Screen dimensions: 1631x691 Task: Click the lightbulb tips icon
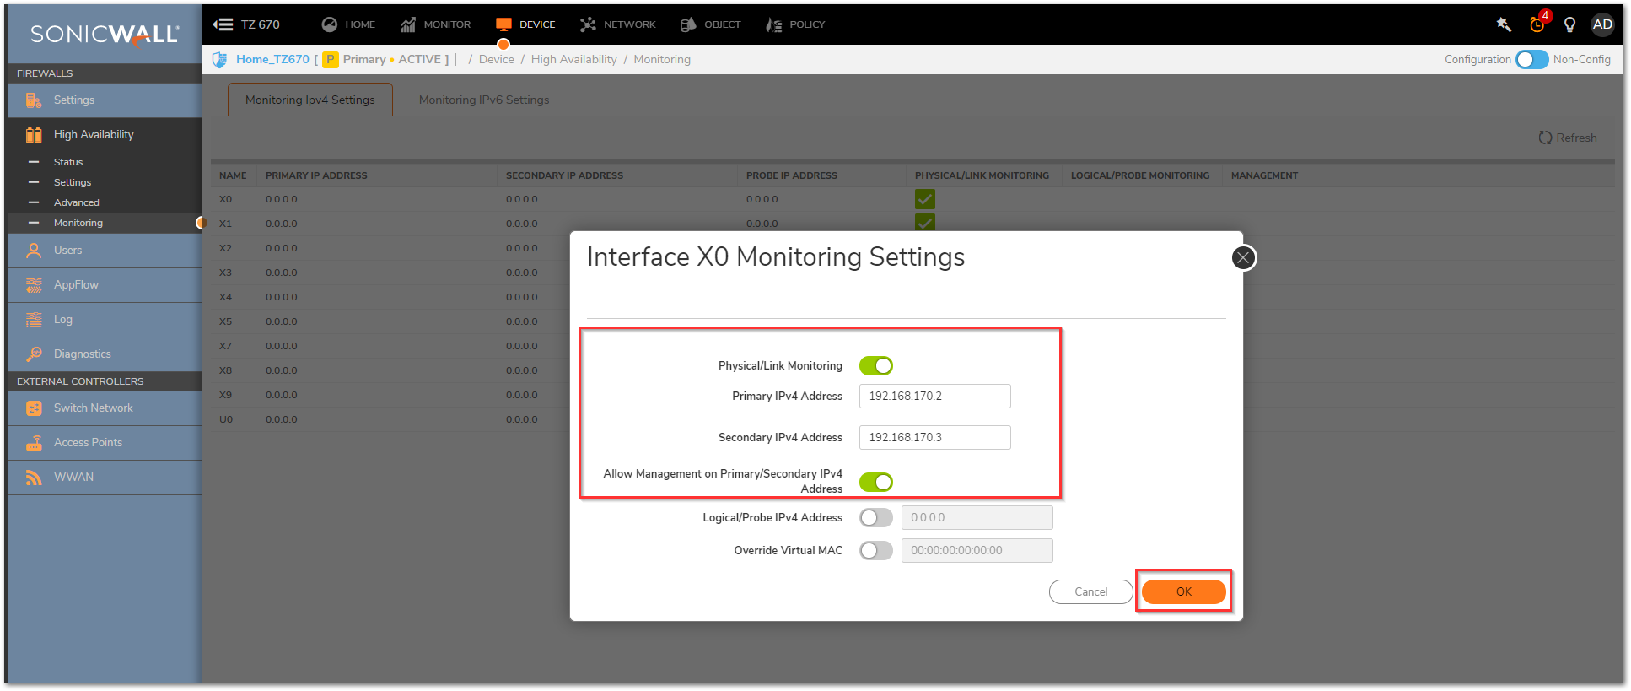click(1569, 24)
